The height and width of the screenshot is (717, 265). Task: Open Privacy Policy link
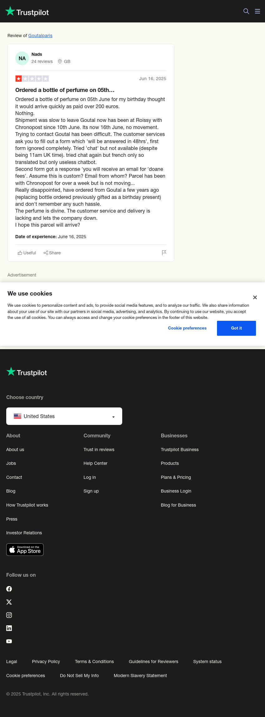point(46,662)
